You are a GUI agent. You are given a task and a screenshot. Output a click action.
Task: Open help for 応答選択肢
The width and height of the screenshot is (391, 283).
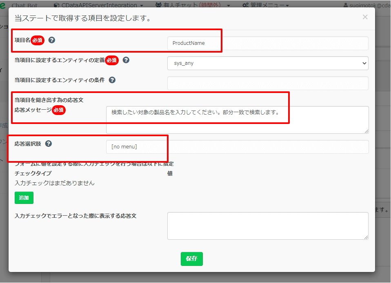click(x=49, y=144)
